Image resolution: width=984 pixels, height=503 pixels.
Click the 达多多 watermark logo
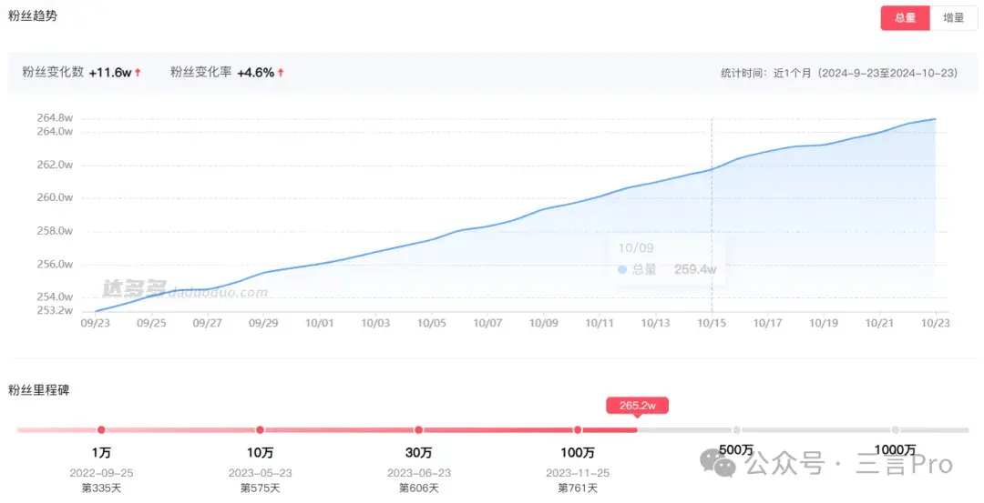pos(133,290)
